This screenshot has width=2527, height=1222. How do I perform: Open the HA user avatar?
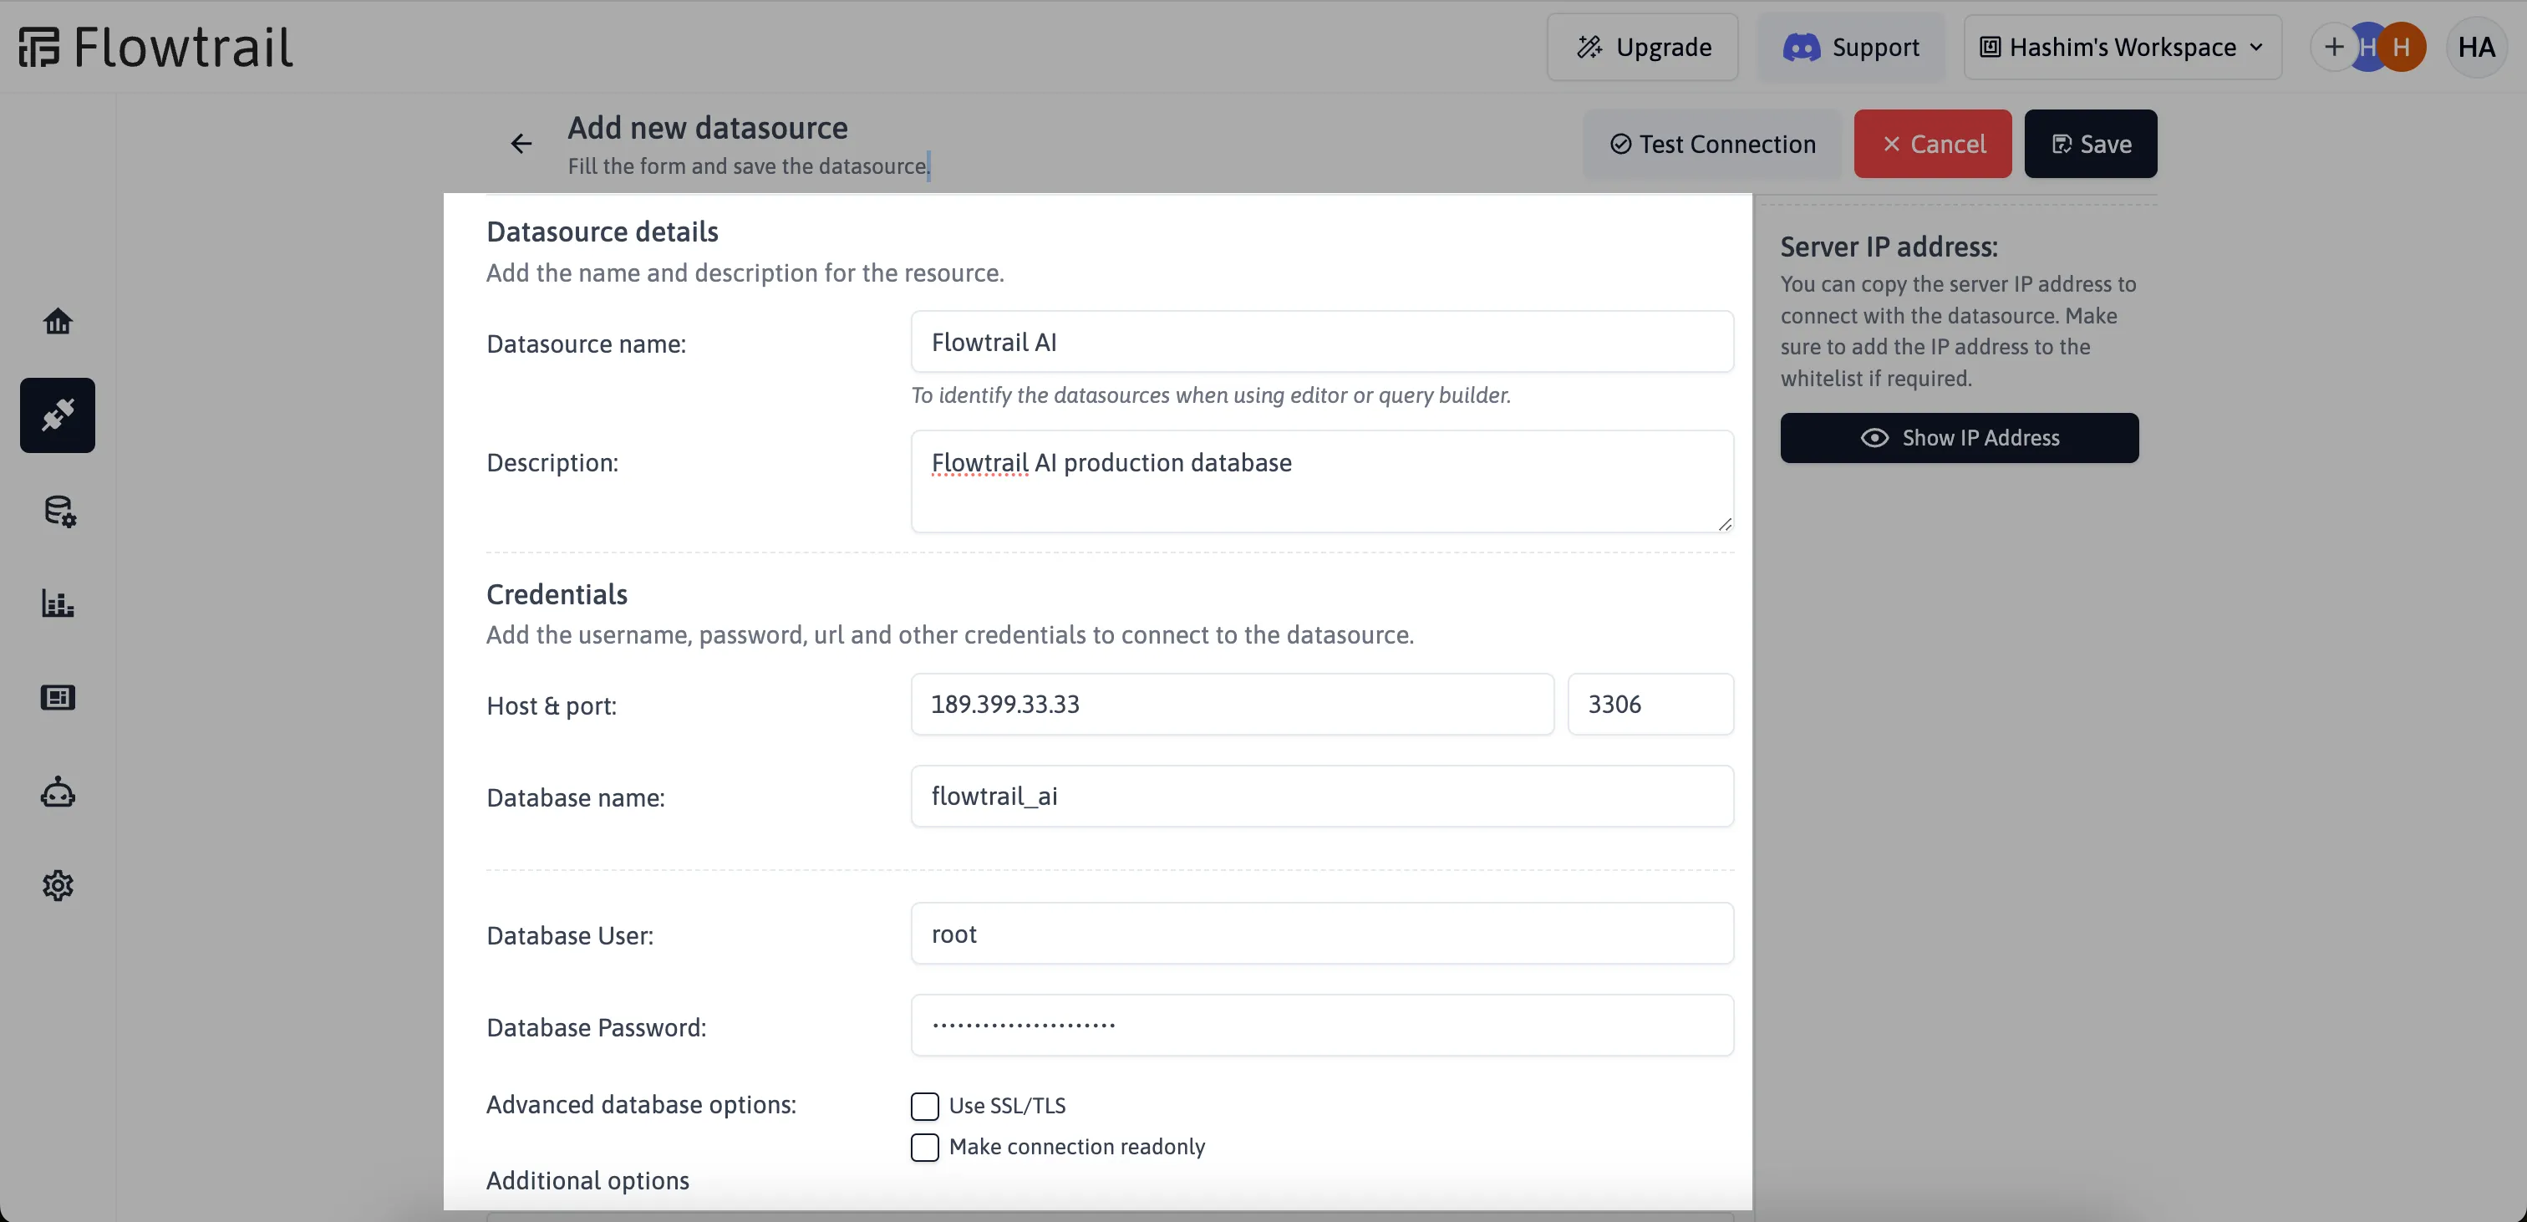(x=2476, y=47)
